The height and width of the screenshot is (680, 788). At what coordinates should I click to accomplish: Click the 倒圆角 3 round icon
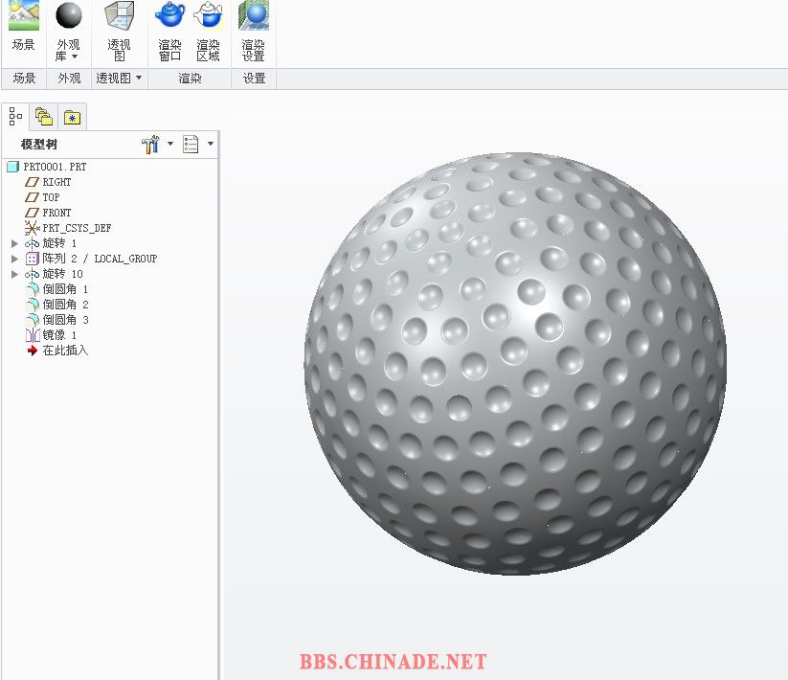click(x=33, y=320)
